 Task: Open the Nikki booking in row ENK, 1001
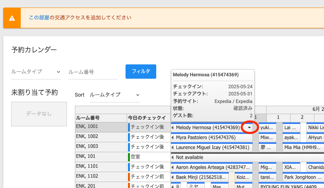coord(315,128)
